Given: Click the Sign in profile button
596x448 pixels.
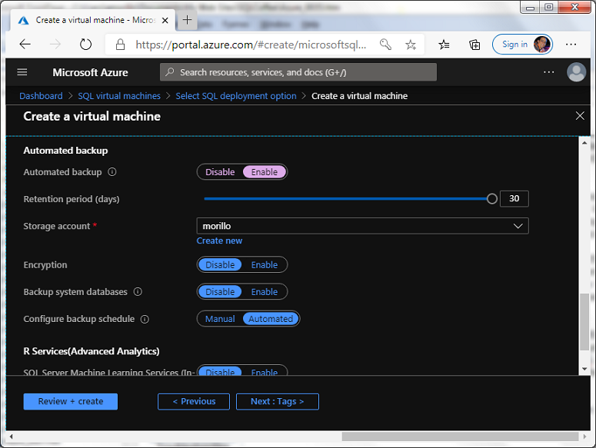Looking at the screenshot, I should click(522, 45).
